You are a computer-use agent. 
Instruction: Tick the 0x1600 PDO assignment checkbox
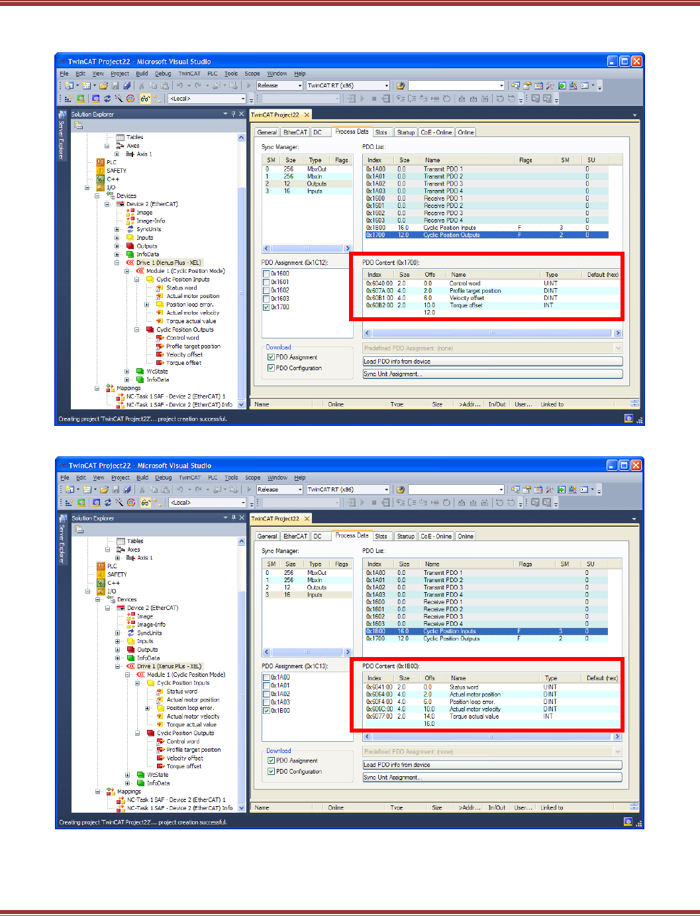coord(266,274)
